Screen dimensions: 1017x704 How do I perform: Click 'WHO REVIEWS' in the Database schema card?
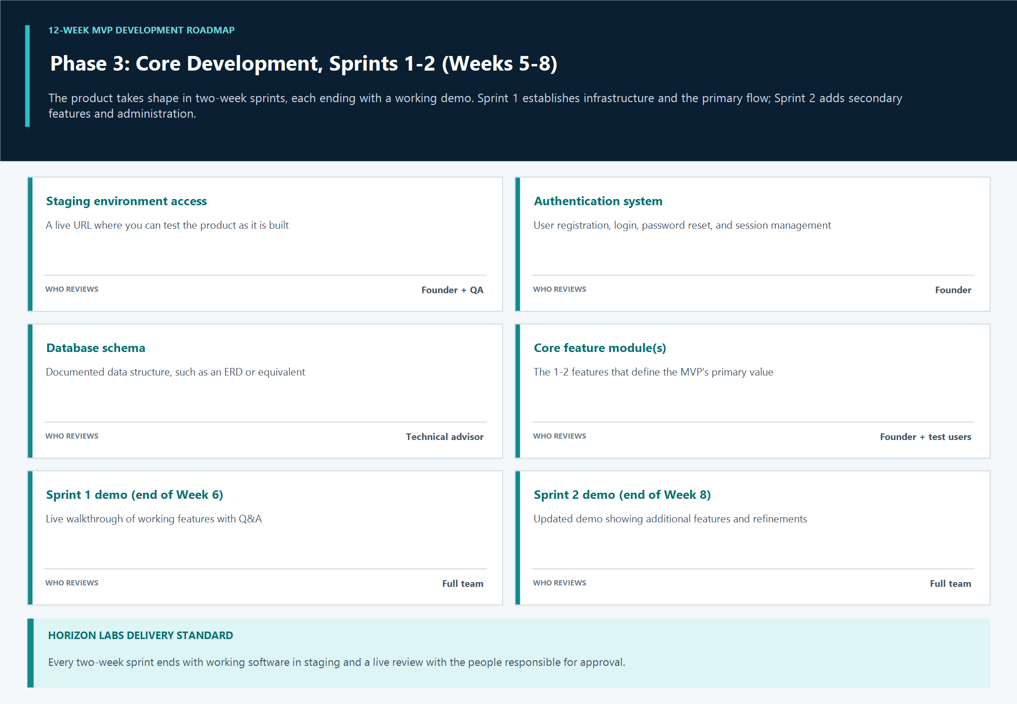72,436
